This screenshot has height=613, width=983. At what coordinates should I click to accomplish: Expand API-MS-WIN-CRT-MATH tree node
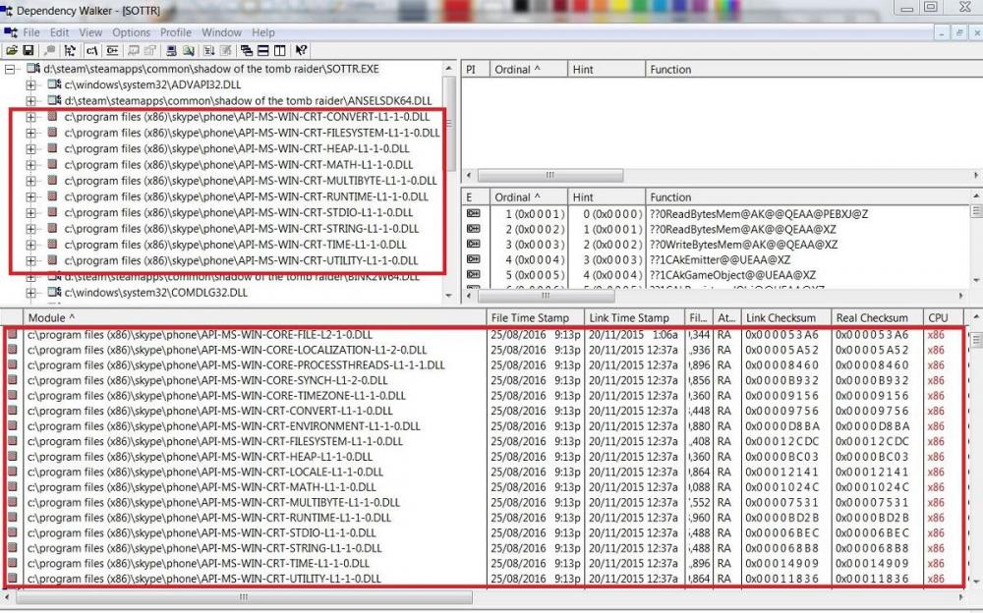tap(30, 165)
